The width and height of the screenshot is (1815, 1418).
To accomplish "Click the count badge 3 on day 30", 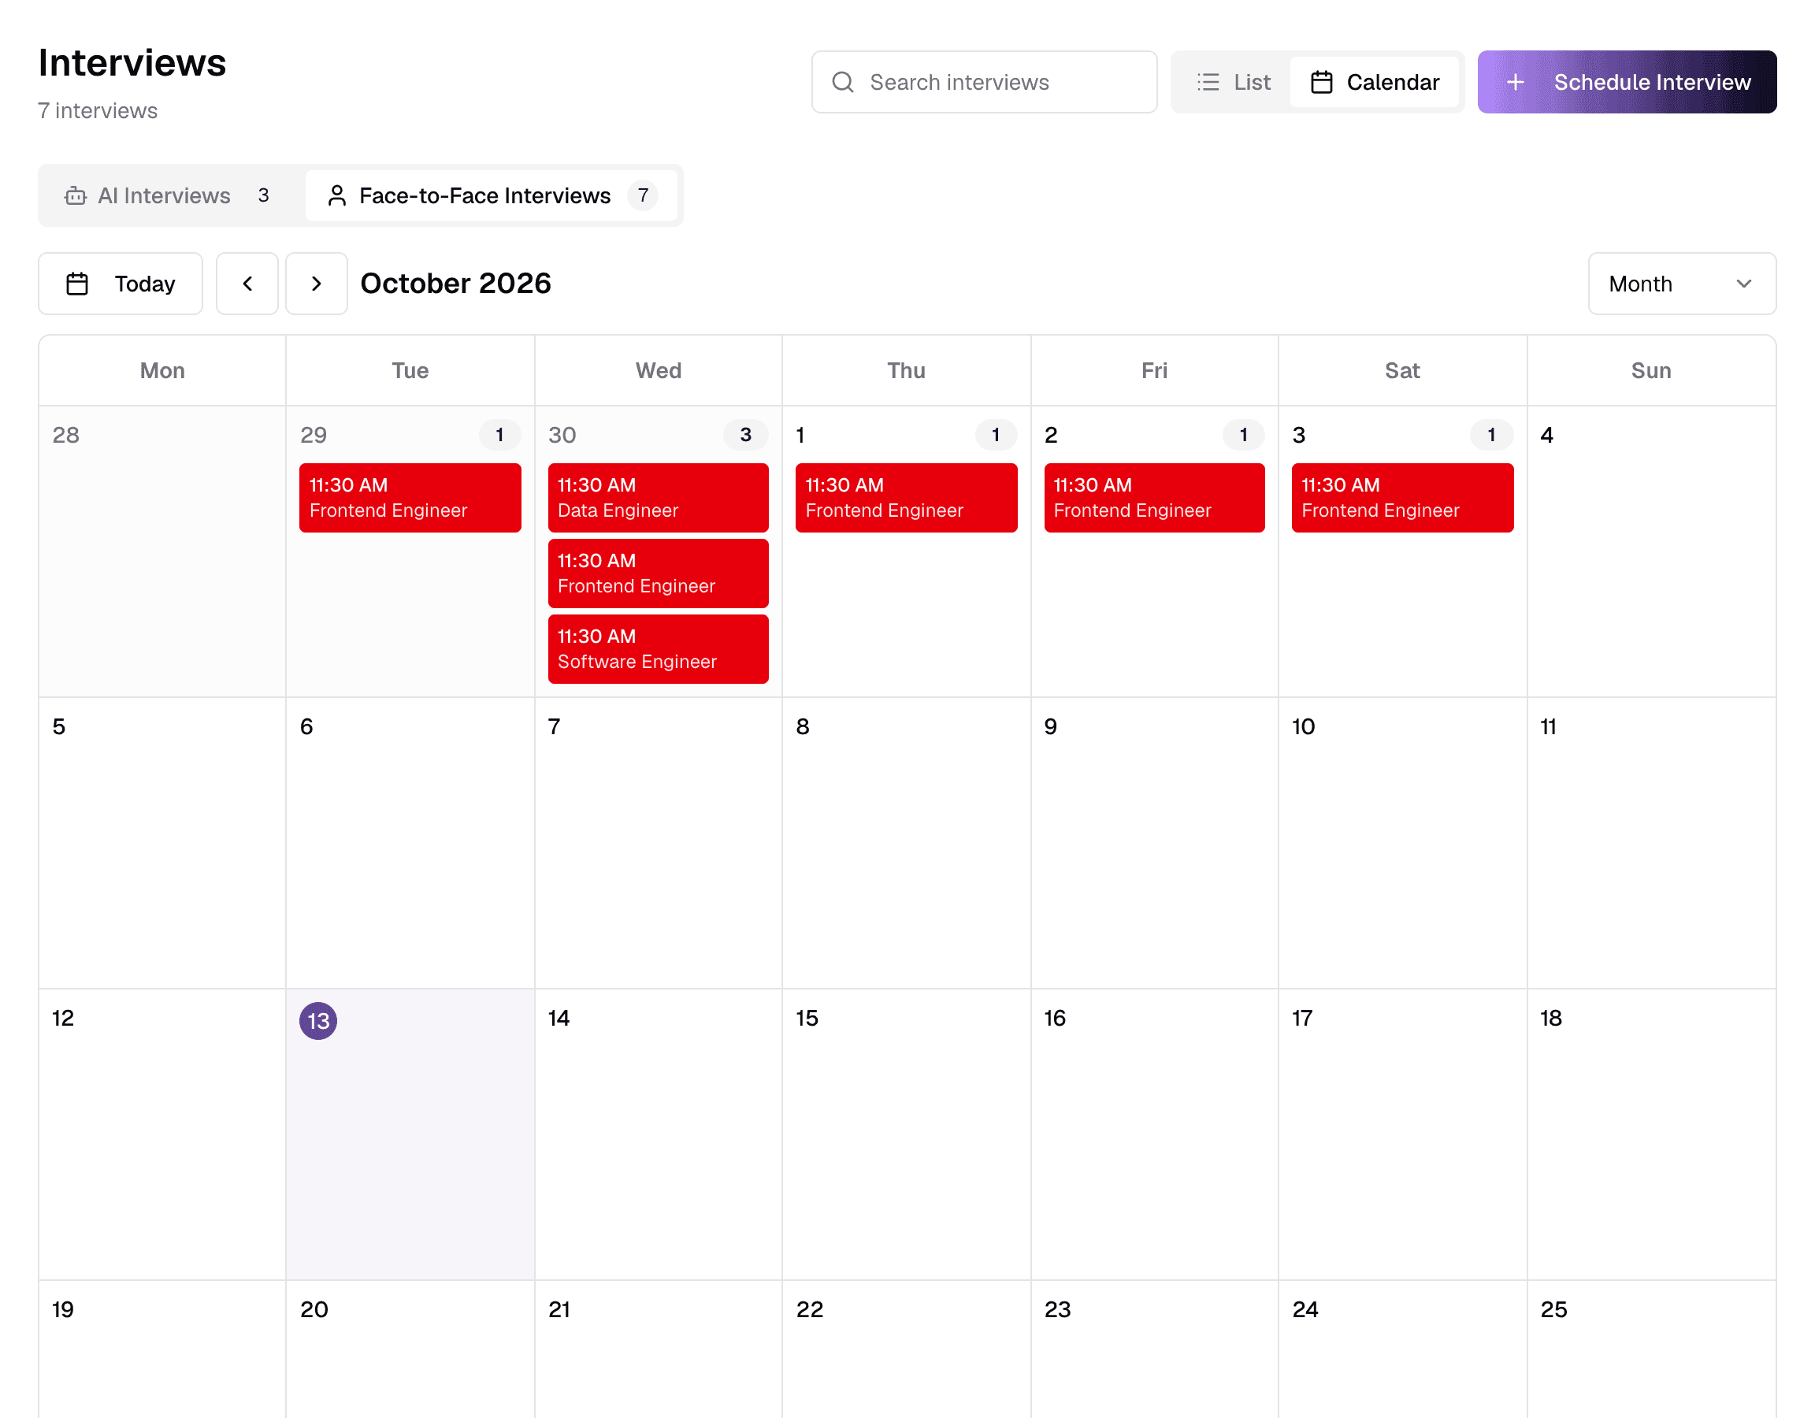I will [745, 435].
